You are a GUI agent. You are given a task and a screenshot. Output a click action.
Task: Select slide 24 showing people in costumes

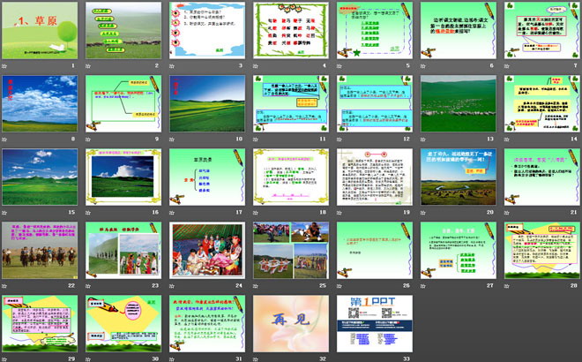205,251
